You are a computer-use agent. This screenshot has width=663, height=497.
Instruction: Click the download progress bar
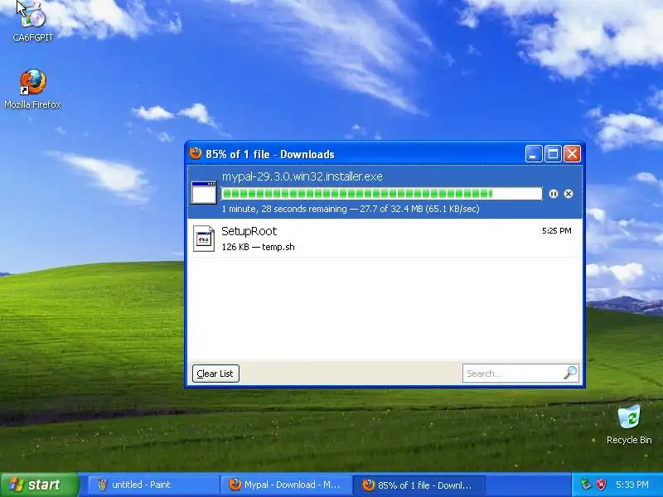(x=381, y=194)
